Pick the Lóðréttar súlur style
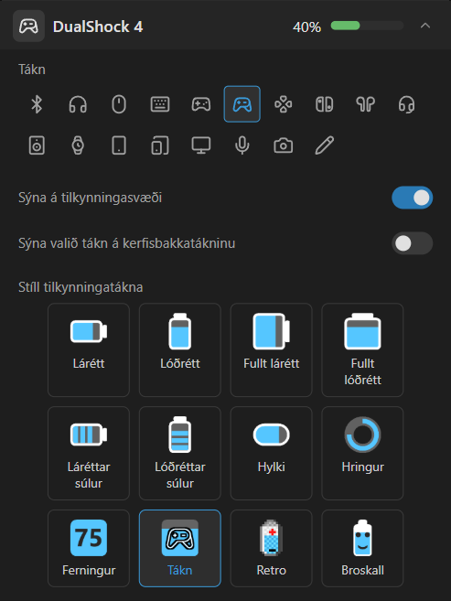 pyautogui.click(x=180, y=453)
